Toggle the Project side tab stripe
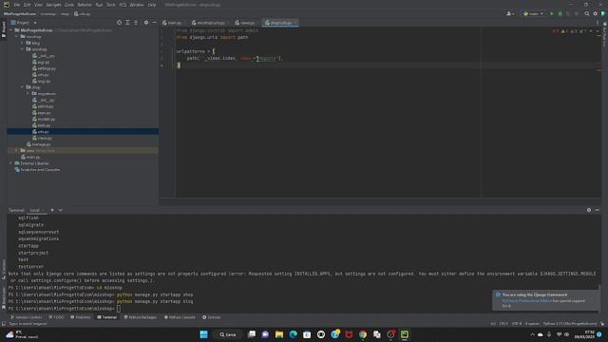This screenshot has height=342, width=608. (x=4, y=29)
